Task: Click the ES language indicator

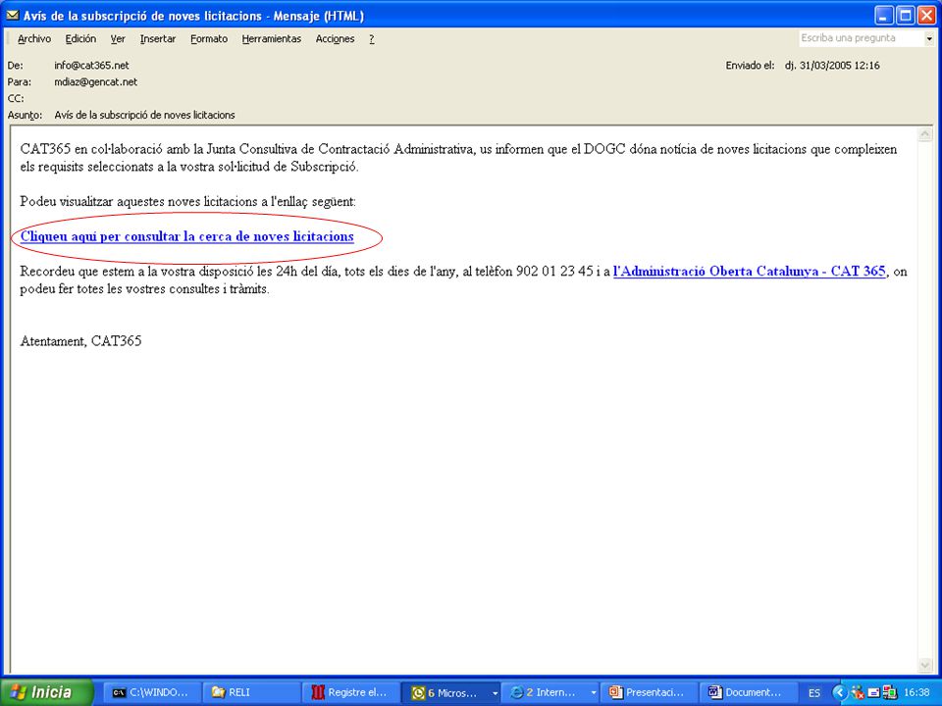Action: [814, 693]
